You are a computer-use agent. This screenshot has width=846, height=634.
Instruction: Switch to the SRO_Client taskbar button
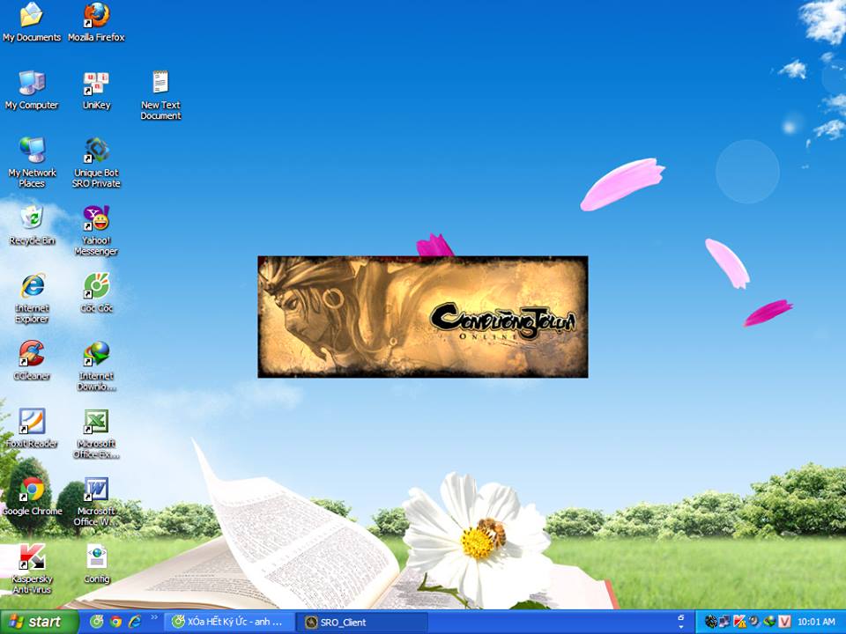click(362, 623)
